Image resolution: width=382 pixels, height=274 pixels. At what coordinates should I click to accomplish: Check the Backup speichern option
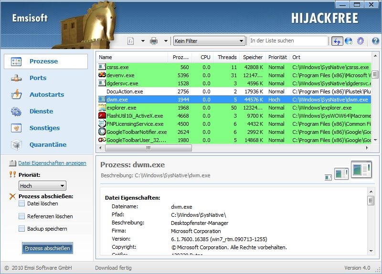(x=21, y=229)
